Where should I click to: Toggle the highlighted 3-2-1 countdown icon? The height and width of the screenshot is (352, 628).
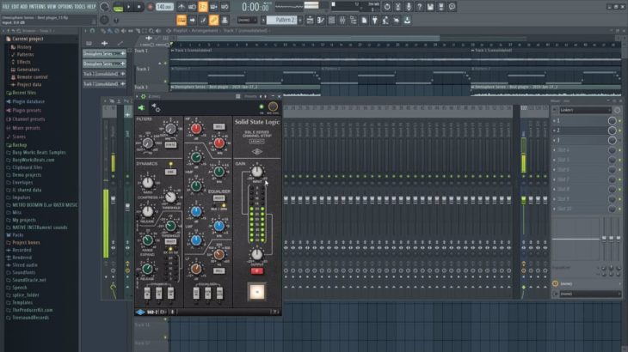click(203, 7)
